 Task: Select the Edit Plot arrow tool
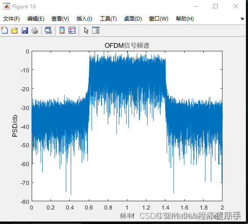pyautogui.click(x=86, y=30)
